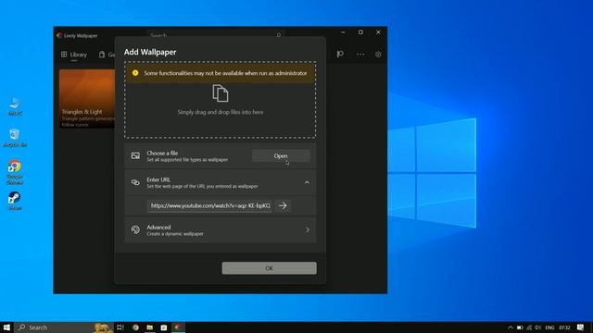Open the clock showing 07:32

coord(564,327)
